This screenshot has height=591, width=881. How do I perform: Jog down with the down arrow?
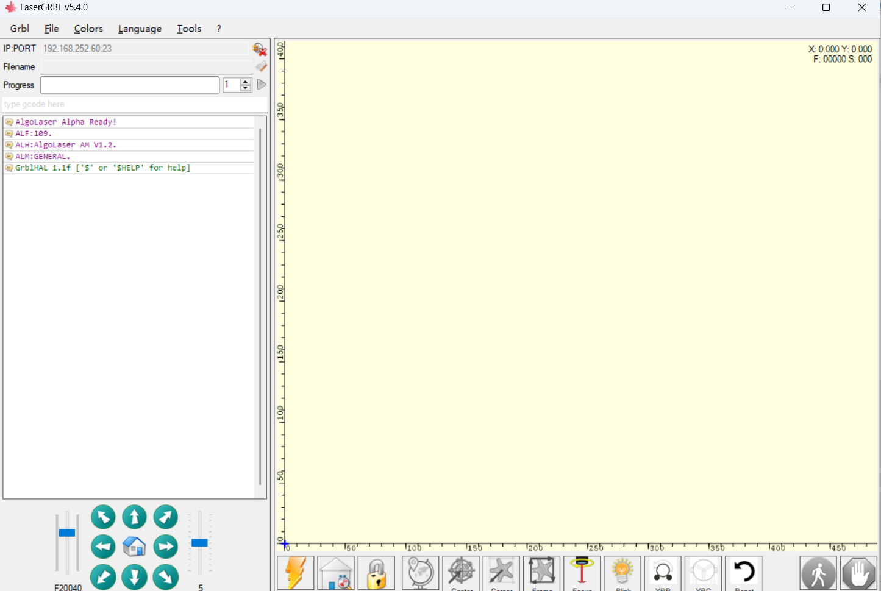coord(135,577)
